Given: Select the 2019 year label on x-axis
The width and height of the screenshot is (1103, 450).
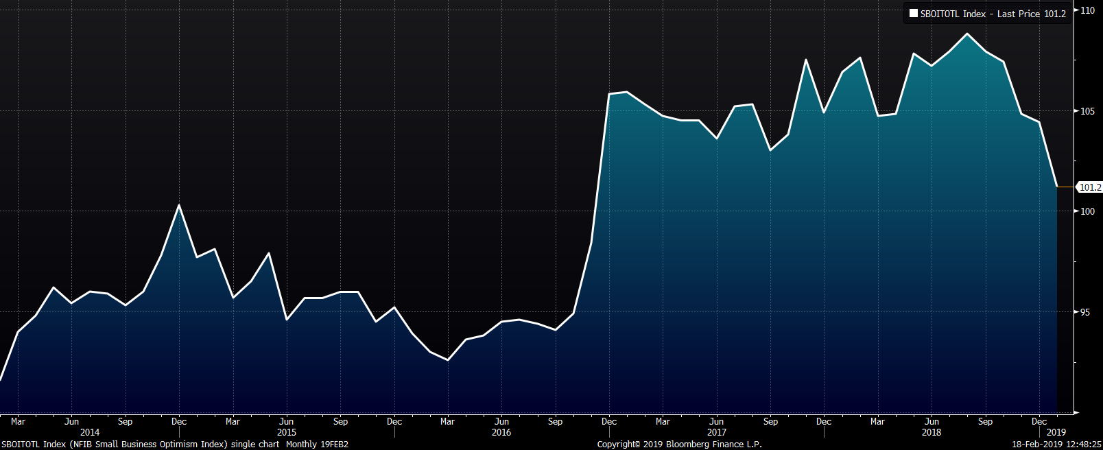Looking at the screenshot, I should pyautogui.click(x=1056, y=432).
